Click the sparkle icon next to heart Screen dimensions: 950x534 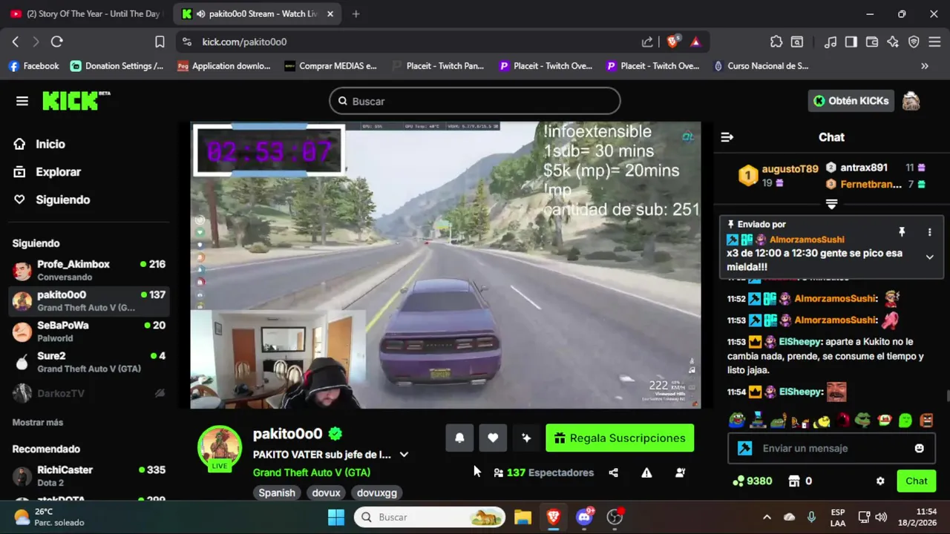[526, 438]
